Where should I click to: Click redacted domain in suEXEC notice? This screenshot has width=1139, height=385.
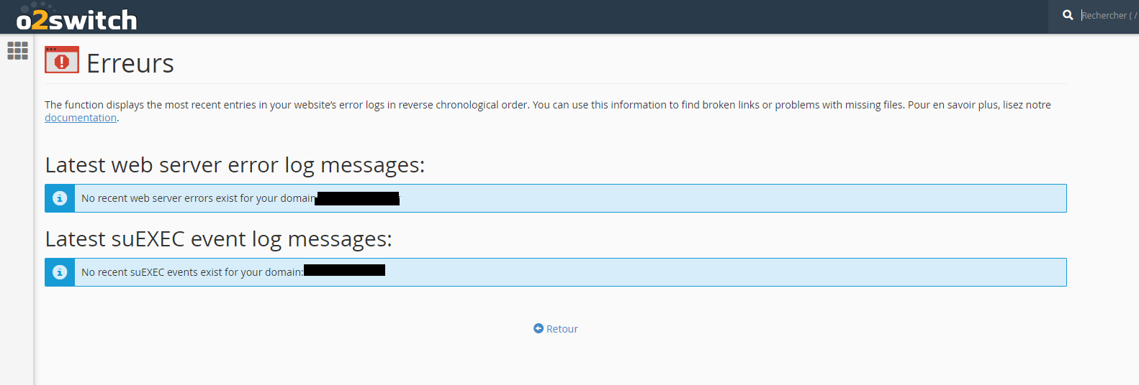(x=344, y=271)
